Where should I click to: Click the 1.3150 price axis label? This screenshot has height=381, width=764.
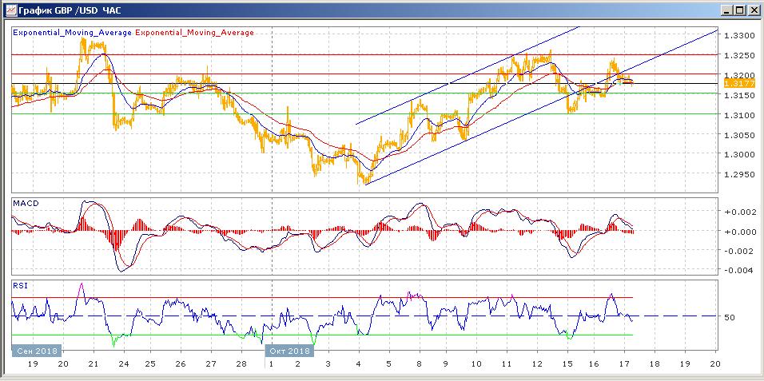click(x=739, y=96)
